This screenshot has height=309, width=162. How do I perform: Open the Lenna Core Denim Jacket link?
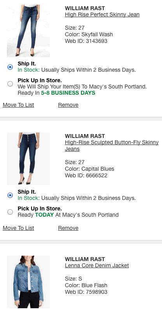[x=97, y=265]
